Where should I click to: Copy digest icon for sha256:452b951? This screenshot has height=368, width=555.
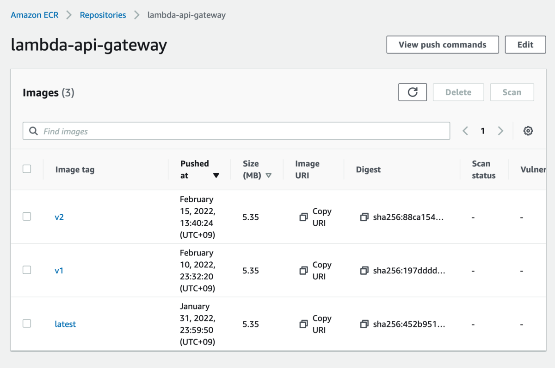point(364,324)
